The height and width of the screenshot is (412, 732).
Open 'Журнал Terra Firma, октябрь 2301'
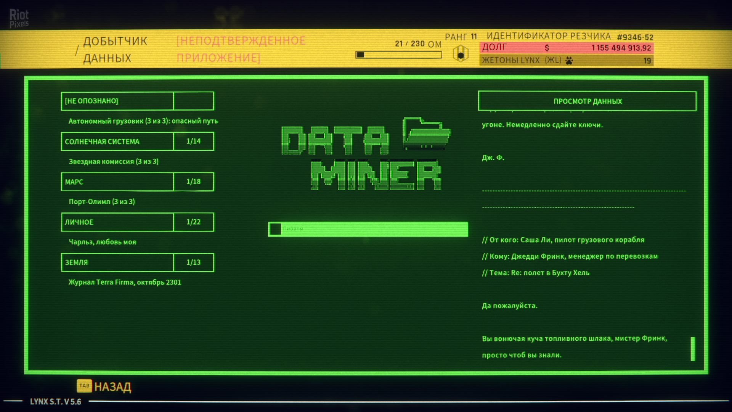point(125,282)
